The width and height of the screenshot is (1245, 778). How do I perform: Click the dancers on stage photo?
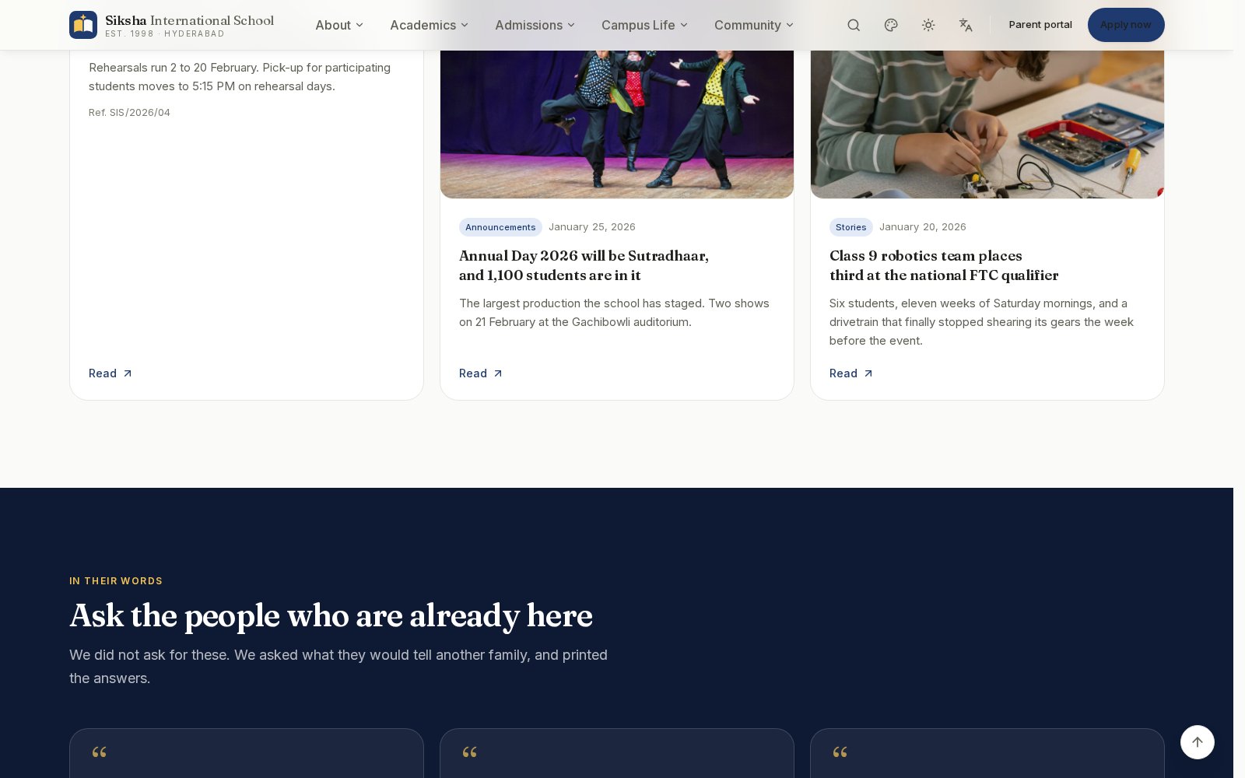[617, 123]
